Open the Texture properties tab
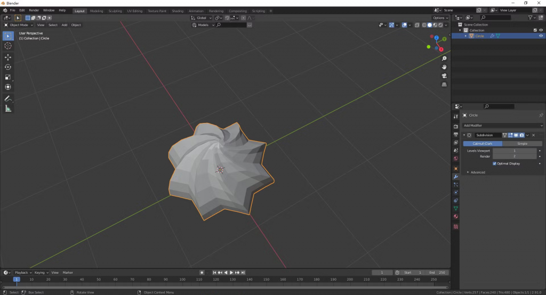The height and width of the screenshot is (295, 546). [x=455, y=226]
